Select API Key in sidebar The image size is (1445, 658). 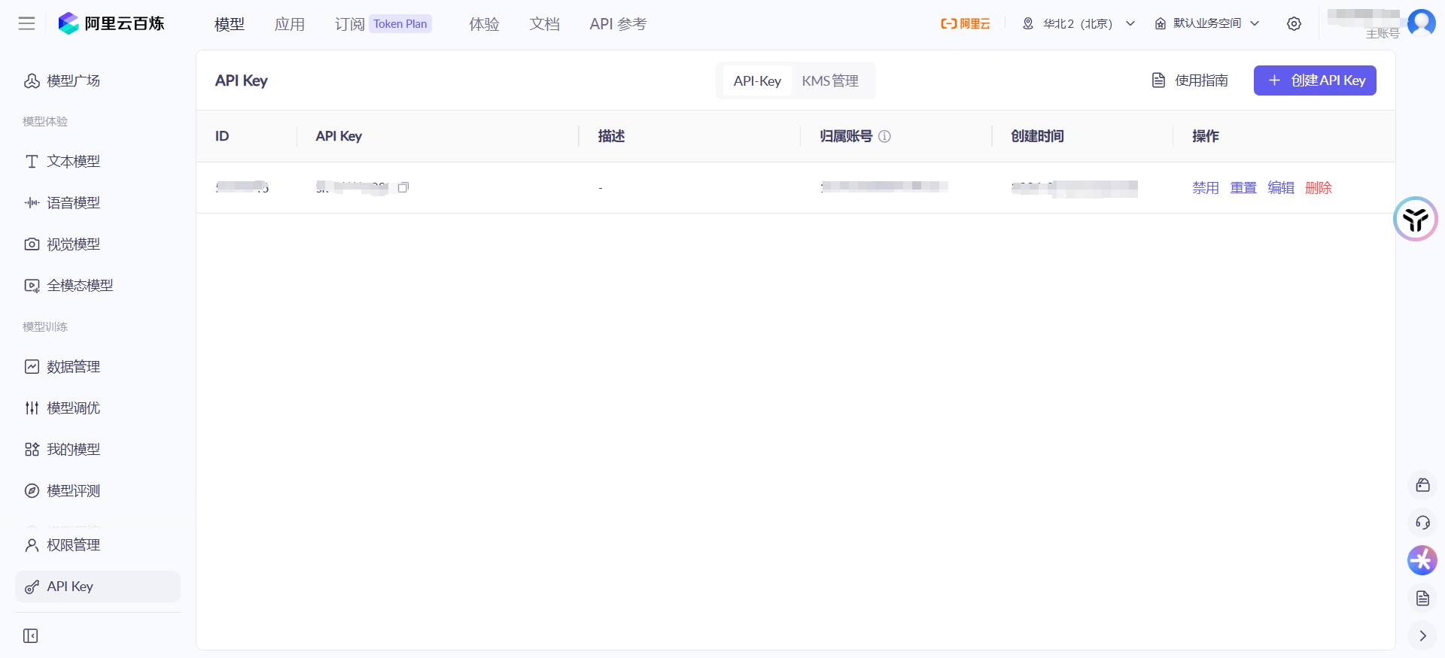[x=98, y=587]
